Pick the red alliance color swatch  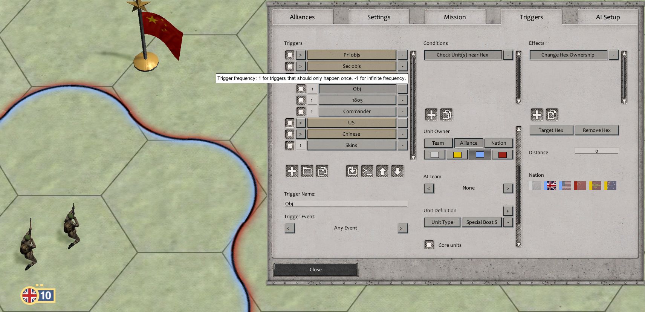(x=502, y=155)
